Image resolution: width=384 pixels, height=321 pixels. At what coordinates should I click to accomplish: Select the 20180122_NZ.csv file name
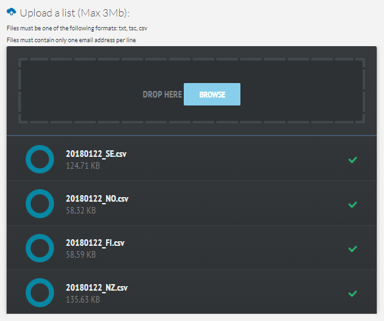(97, 287)
